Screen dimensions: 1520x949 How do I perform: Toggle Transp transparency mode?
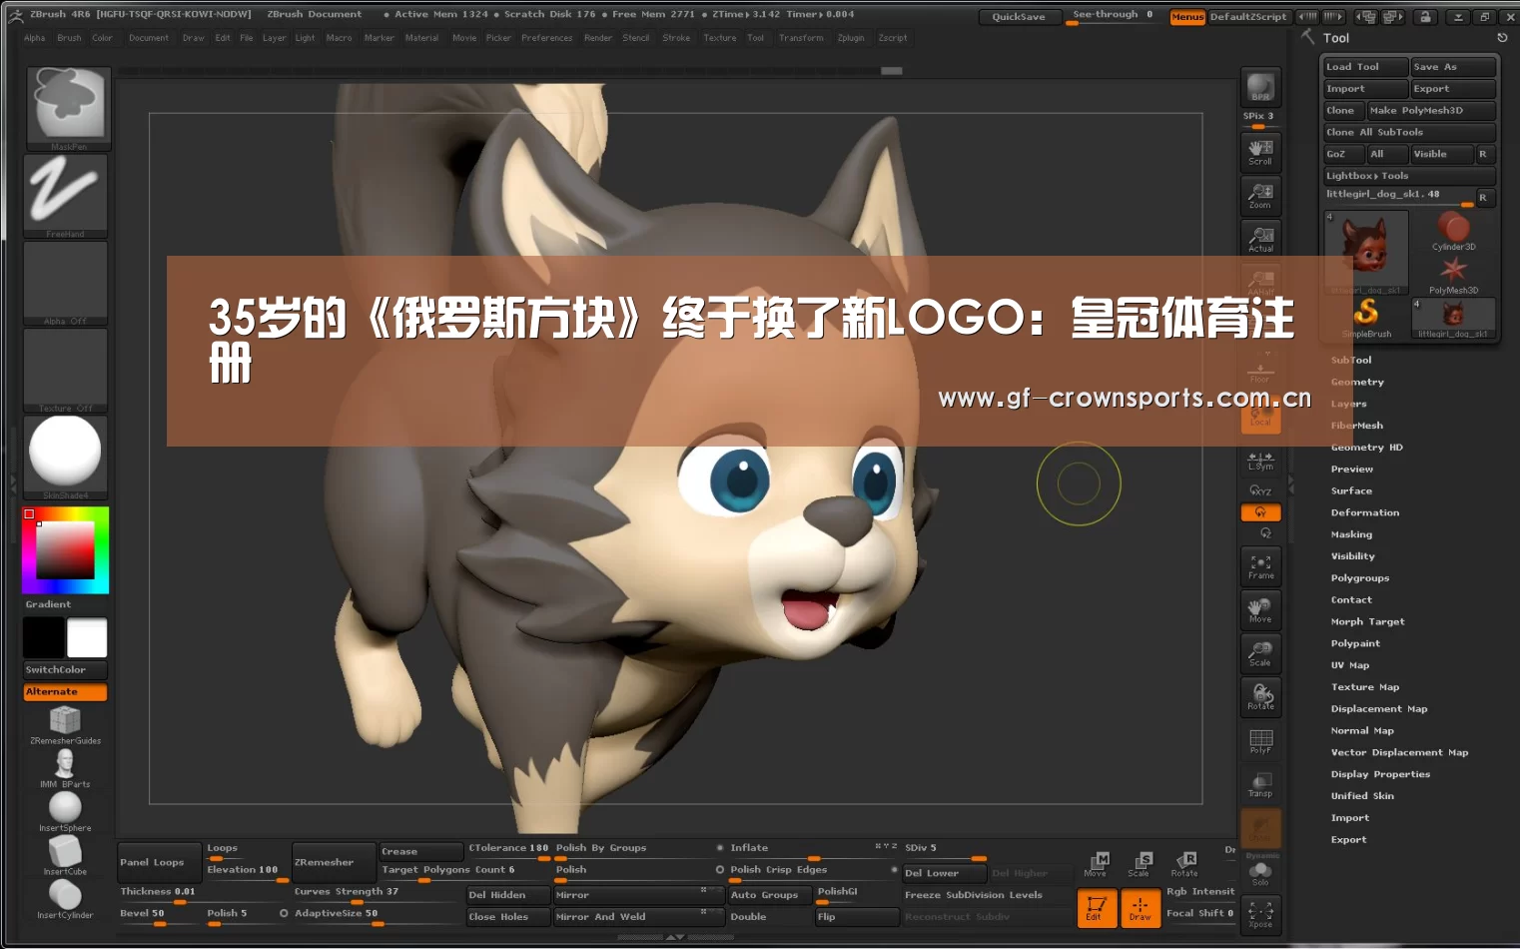point(1260,784)
